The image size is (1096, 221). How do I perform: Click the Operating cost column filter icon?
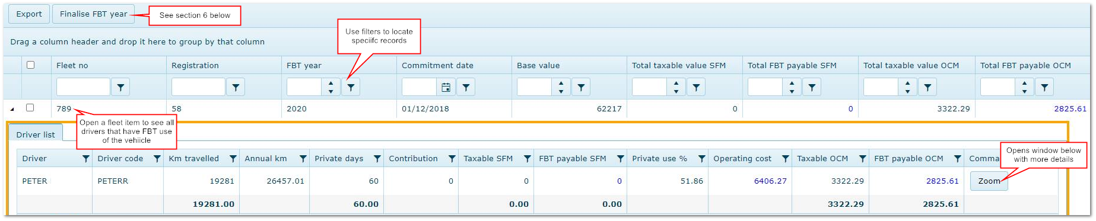tap(785, 159)
